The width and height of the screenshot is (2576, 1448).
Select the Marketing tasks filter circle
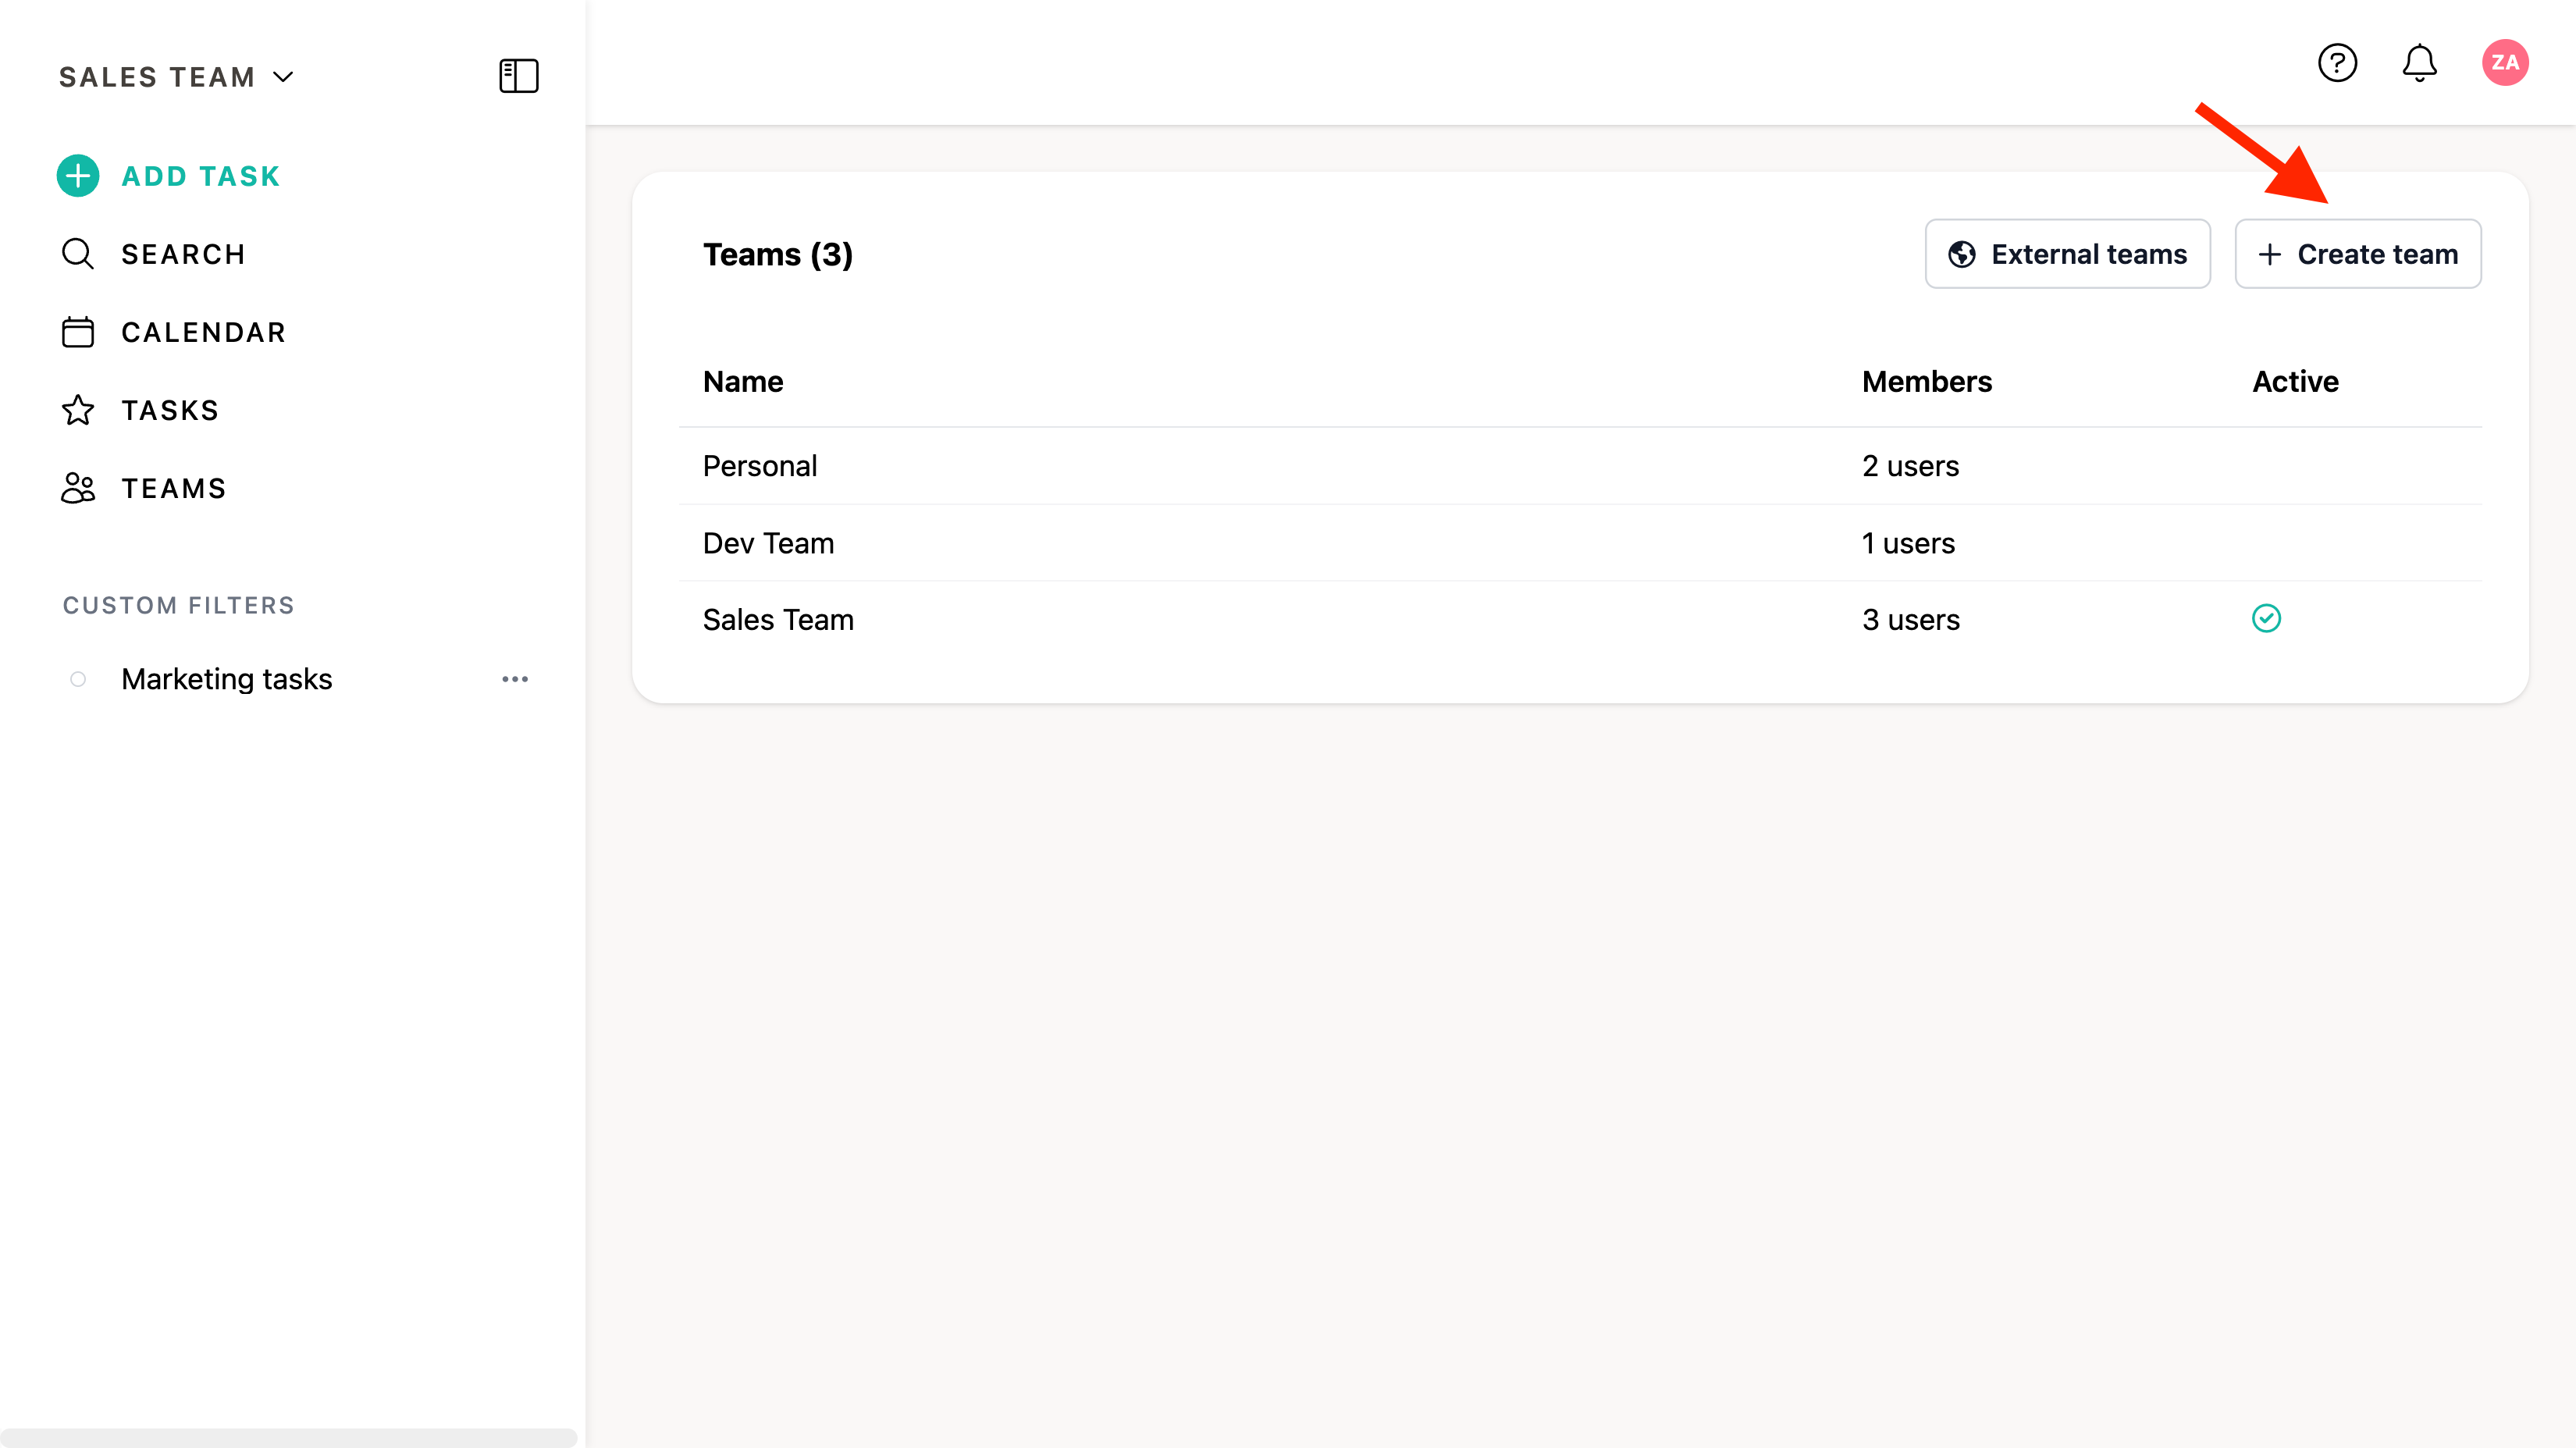pos(78,679)
